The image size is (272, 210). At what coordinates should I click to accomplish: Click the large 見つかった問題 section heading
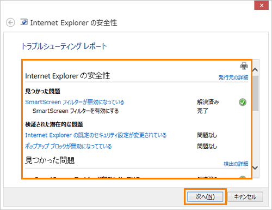pyautogui.click(x=50, y=160)
